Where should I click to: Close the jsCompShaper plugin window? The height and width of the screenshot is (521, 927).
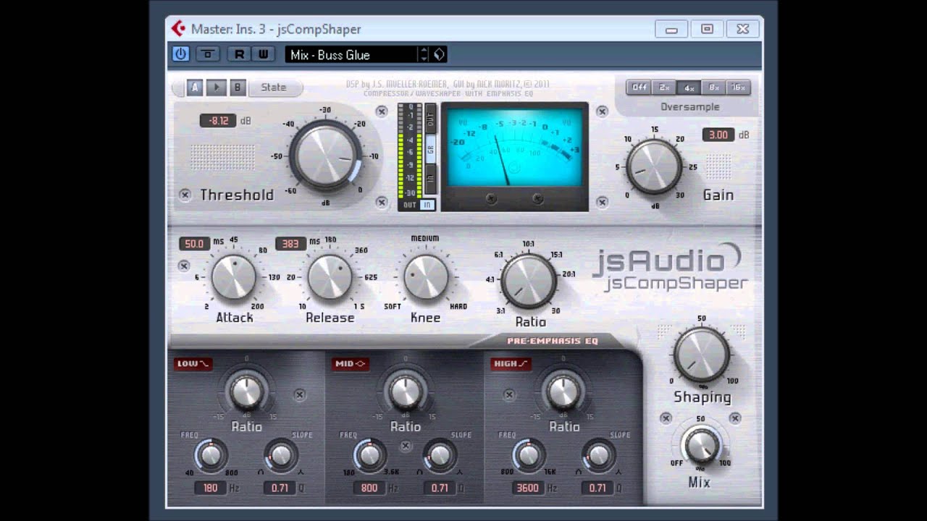click(x=742, y=29)
